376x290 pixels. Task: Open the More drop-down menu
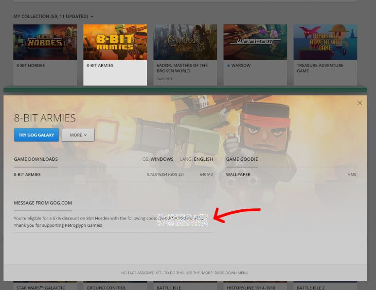[78, 135]
